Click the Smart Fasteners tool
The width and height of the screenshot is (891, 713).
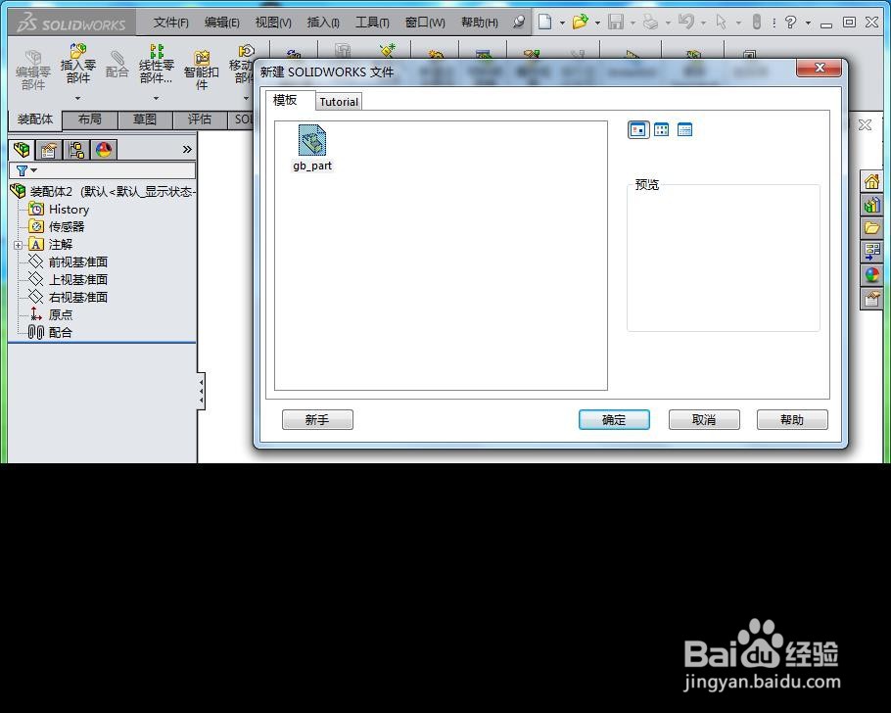[x=201, y=70]
